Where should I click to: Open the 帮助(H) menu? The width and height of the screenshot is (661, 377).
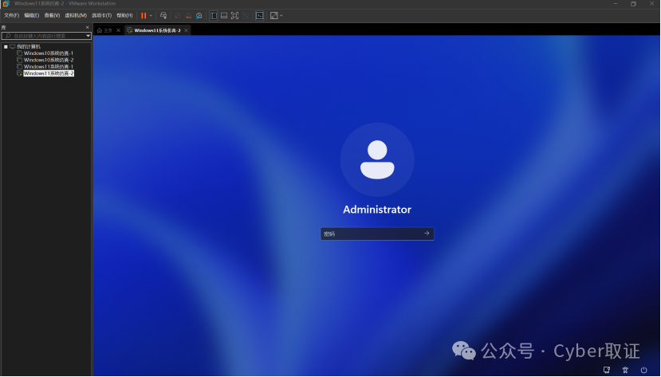pyautogui.click(x=124, y=16)
